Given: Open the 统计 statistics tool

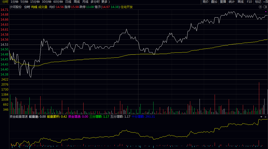Looking at the screenshot, I should (x=232, y=2).
